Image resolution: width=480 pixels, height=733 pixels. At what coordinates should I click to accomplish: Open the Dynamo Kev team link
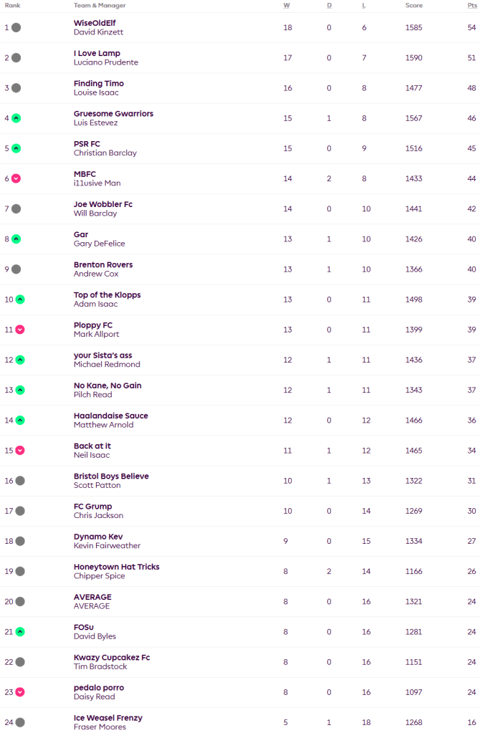click(x=98, y=537)
